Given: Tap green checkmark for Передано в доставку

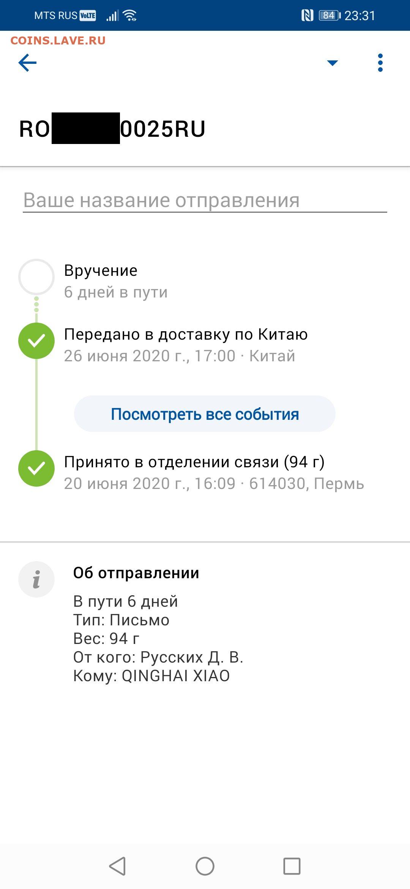Looking at the screenshot, I should click(36, 341).
